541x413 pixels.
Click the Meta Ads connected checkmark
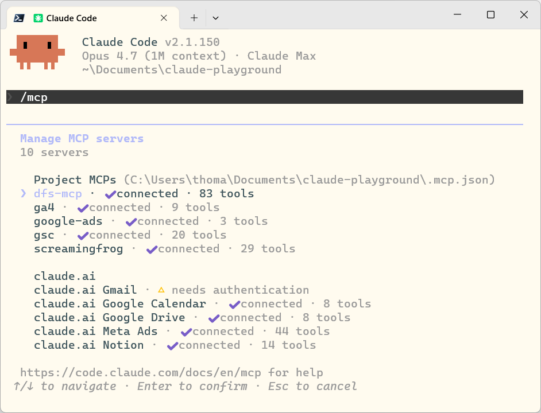(x=186, y=332)
